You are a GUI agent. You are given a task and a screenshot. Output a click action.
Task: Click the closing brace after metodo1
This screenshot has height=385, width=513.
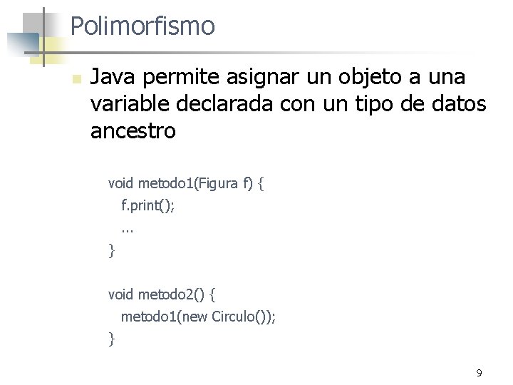[111, 251]
